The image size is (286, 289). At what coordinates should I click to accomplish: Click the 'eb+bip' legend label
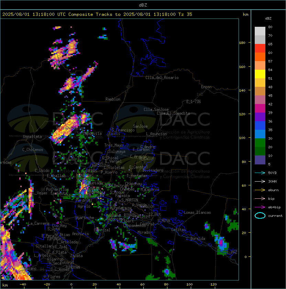coord(274,207)
